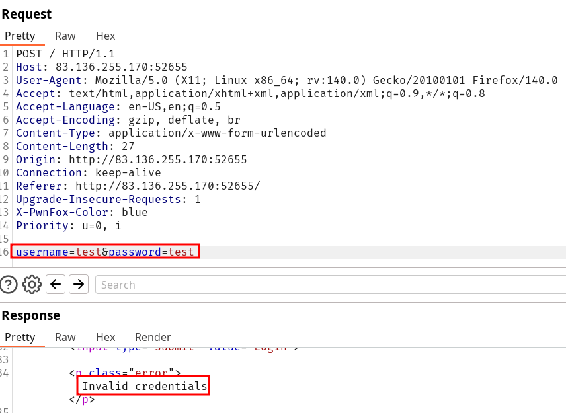Show Response Render tab
This screenshot has height=413, width=566.
[153, 337]
